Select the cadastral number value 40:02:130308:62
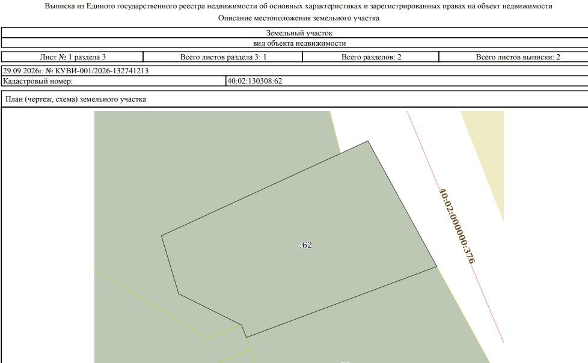 pyautogui.click(x=255, y=81)
